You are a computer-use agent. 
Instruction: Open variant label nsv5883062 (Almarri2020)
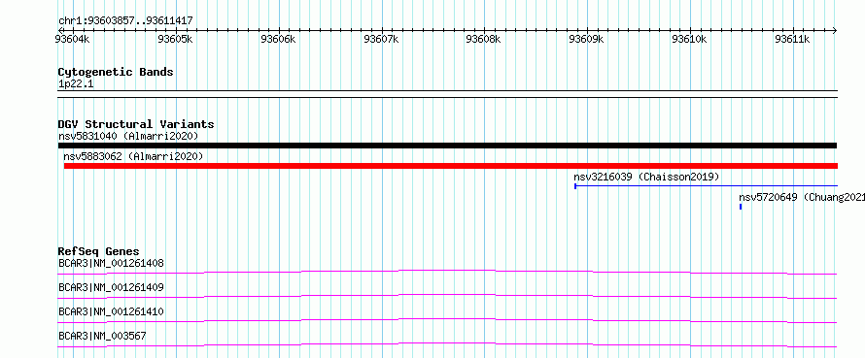coord(133,156)
